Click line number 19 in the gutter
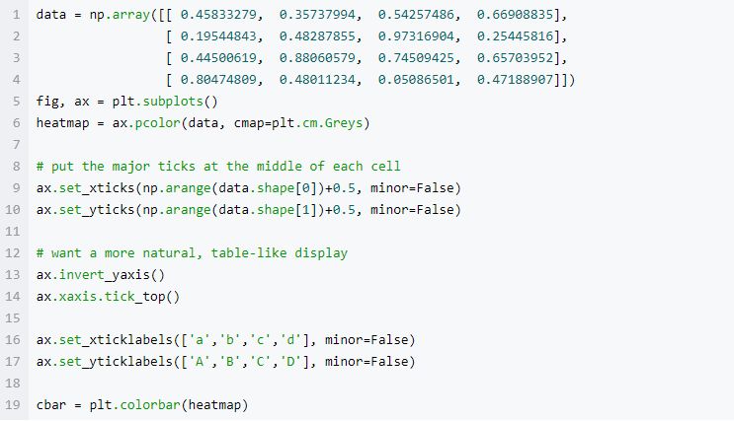 coord(13,404)
